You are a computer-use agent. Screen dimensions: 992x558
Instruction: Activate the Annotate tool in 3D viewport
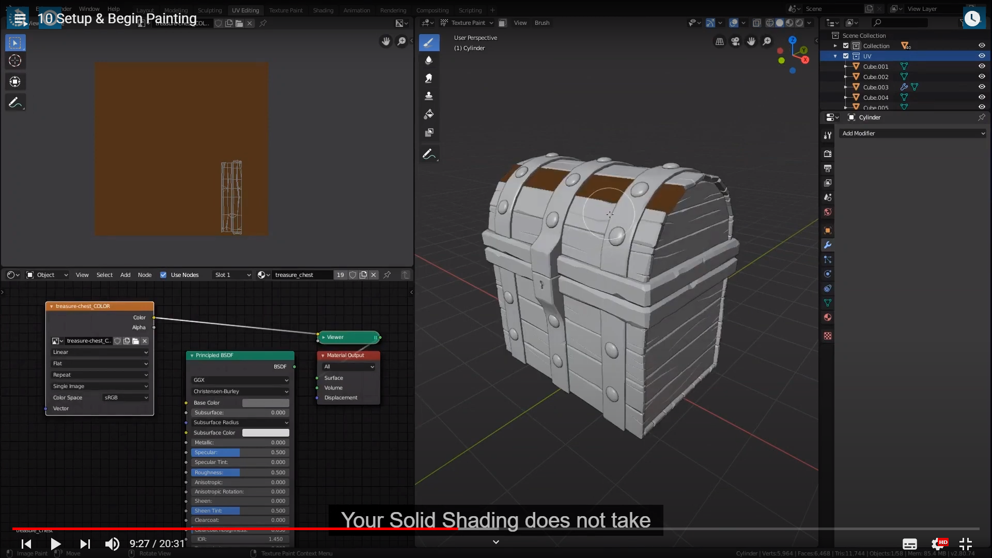coord(429,154)
